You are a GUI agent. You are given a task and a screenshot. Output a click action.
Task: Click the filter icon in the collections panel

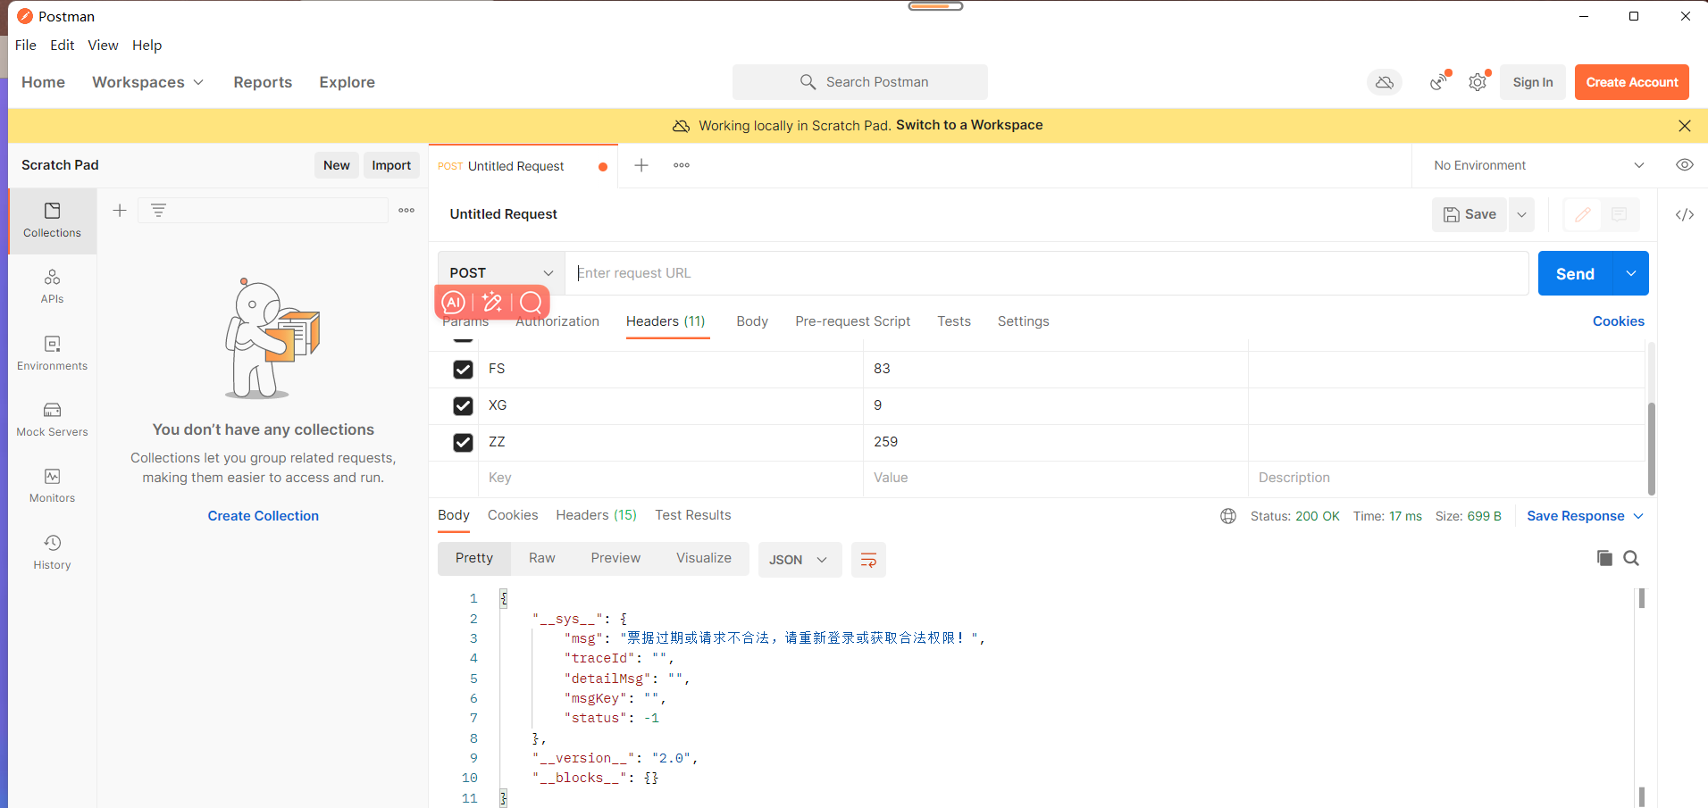coord(158,211)
